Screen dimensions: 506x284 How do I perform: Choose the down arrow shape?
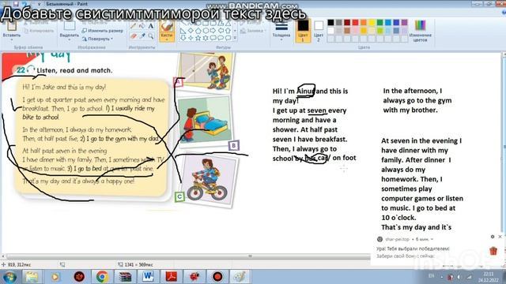[x=183, y=38]
